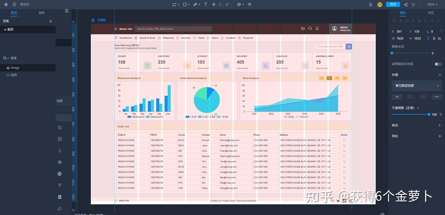Click the 新项目 project name
This screenshot has height=215, width=445.
25,4
